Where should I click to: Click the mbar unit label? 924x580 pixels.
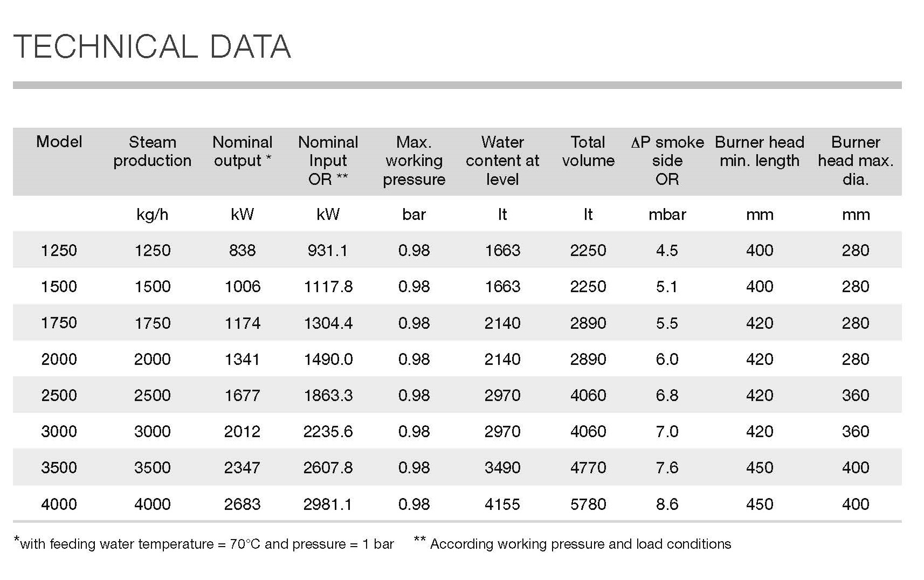click(x=667, y=215)
